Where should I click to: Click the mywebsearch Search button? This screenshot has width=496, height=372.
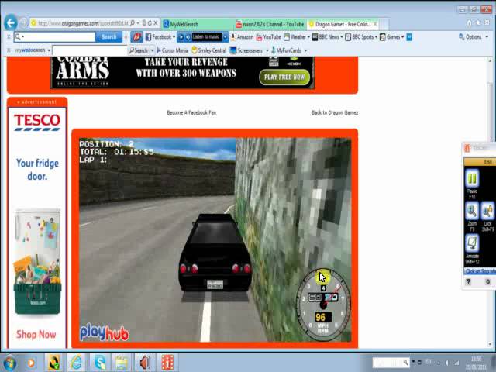coord(139,50)
